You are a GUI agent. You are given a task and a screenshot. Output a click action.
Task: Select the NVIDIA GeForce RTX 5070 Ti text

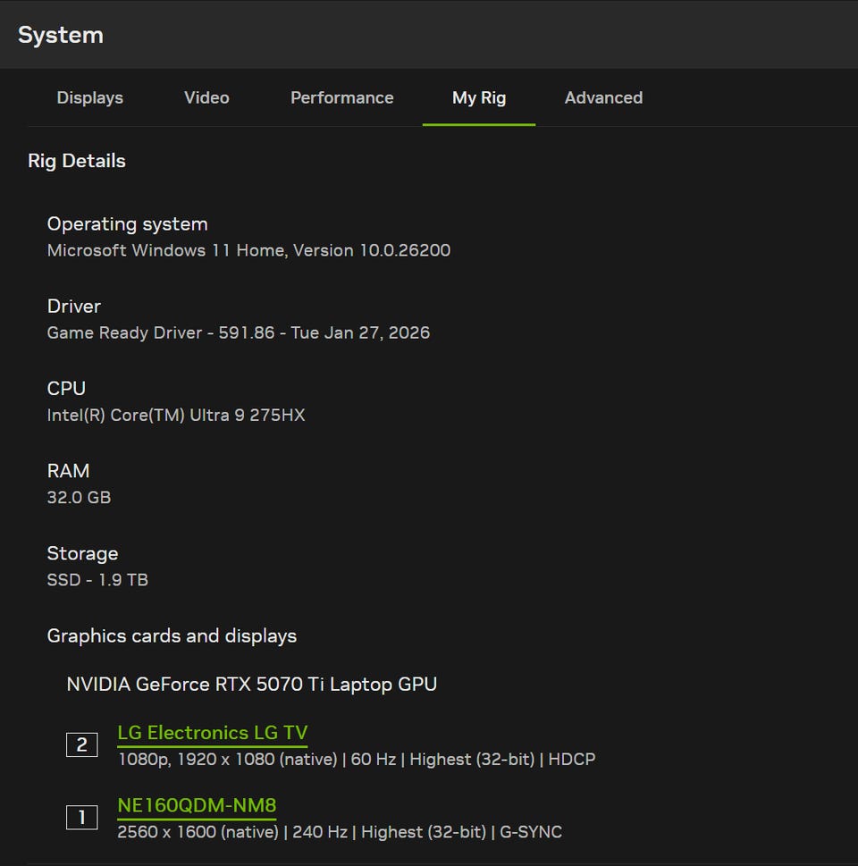pyautogui.click(x=251, y=685)
